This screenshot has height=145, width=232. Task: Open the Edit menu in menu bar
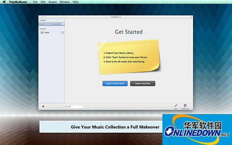point(43,2)
